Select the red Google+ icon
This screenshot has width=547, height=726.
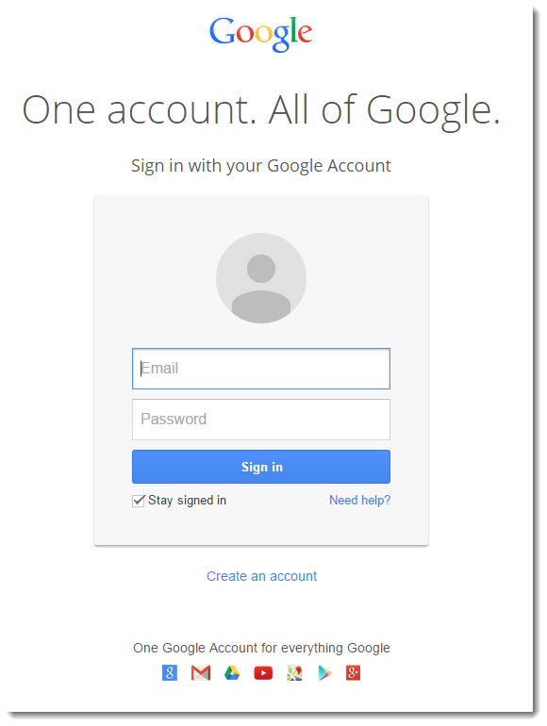(353, 673)
